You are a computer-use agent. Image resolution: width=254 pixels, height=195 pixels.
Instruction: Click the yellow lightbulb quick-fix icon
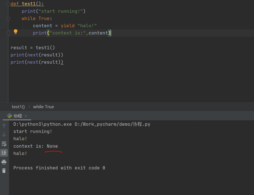[16, 32]
